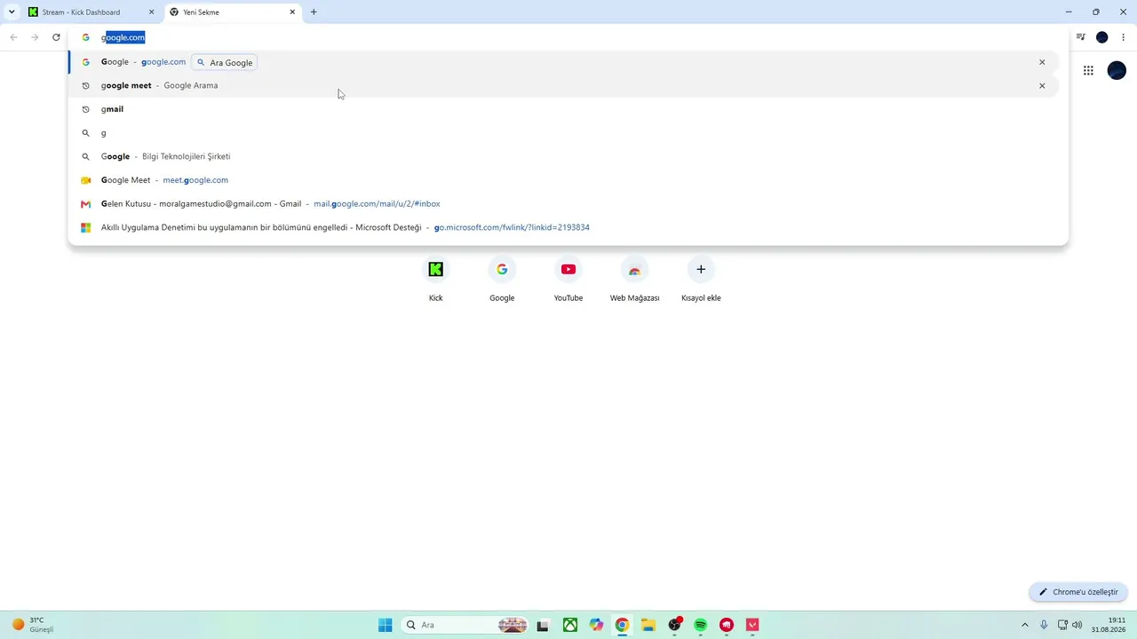
Task: Open the Copilot taskbar icon
Action: tap(596, 625)
